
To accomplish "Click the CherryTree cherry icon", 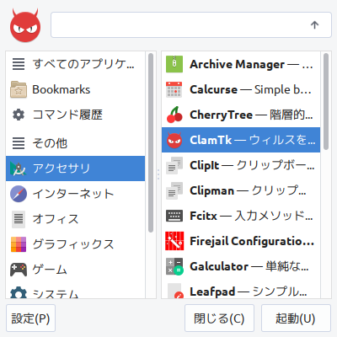I will [174, 115].
